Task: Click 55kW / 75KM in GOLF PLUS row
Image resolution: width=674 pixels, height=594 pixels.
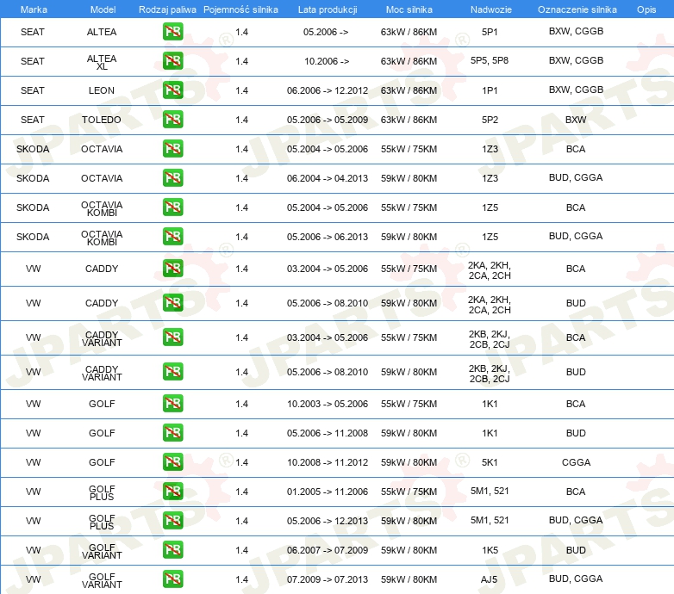Action: [409, 492]
